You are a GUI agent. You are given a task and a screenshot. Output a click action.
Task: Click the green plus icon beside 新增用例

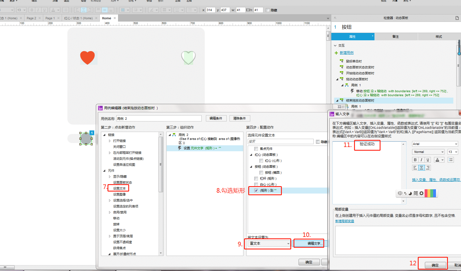[336, 53]
